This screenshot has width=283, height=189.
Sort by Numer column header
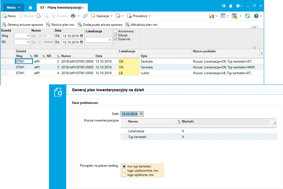point(77,56)
